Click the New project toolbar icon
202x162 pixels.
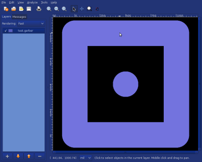[6, 9]
